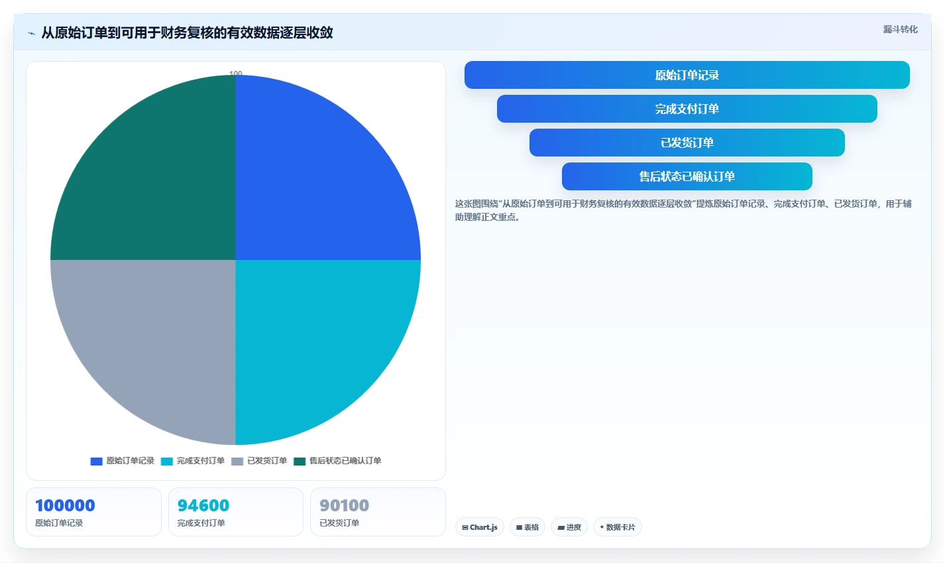Screen dimensions: 945x563
Task: Open the 100000 原始订单记录 stat card
Action: click(x=93, y=512)
